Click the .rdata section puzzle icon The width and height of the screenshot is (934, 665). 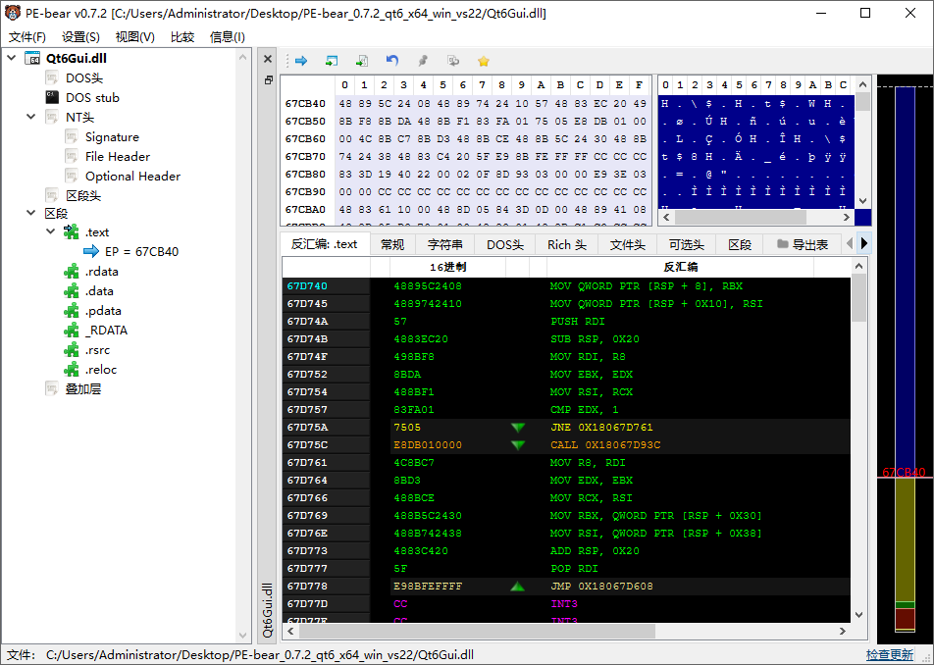pyautogui.click(x=72, y=272)
